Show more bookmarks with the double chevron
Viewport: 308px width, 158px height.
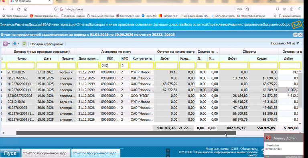tap(275, 16)
